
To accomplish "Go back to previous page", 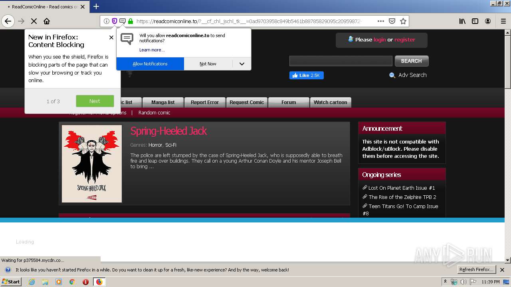I will (8, 21).
